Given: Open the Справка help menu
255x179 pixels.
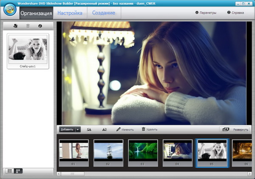Looking at the screenshot, I should pyautogui.click(x=235, y=13).
